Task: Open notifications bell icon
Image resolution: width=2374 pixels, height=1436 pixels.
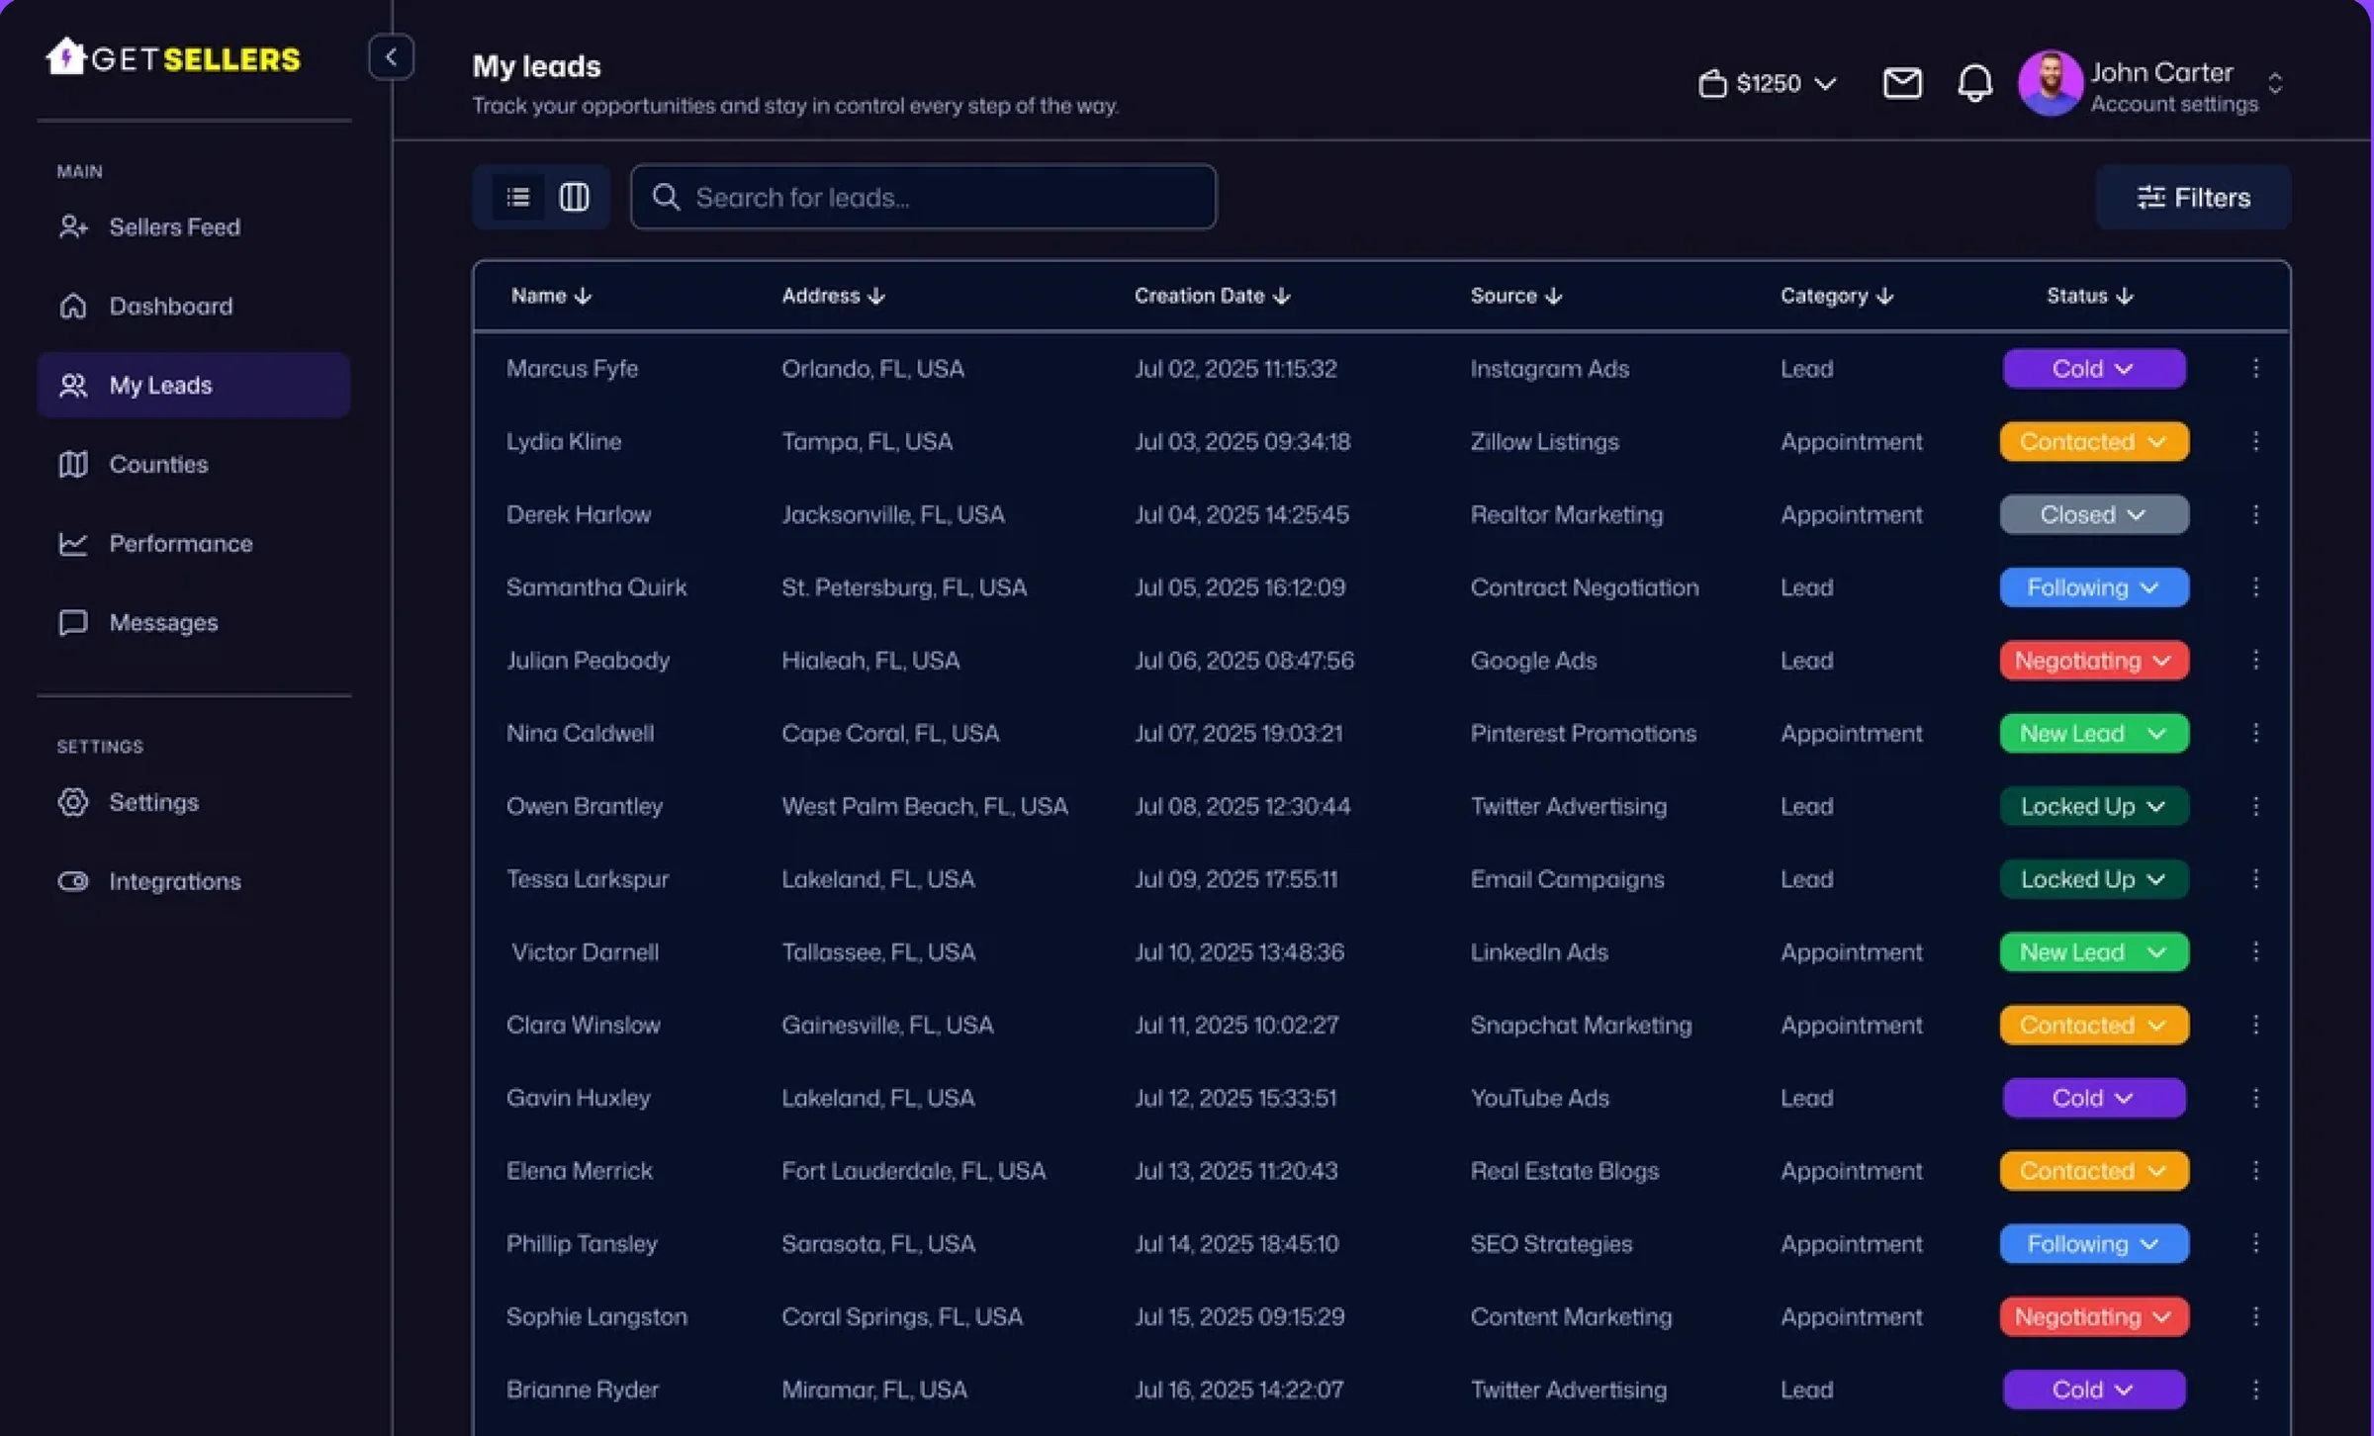Action: [1974, 83]
